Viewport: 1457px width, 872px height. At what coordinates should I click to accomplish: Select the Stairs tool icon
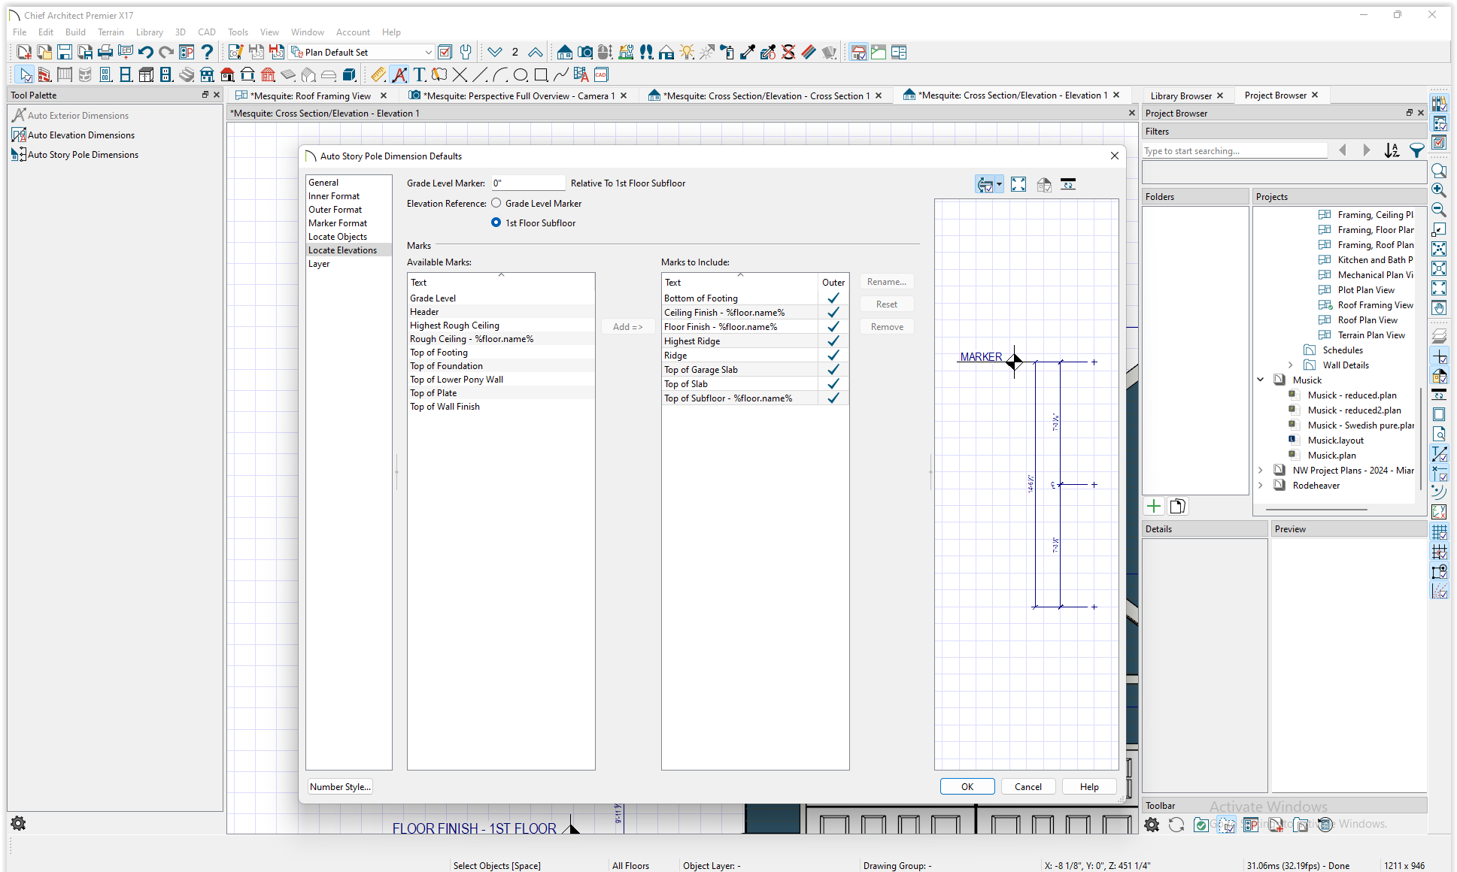[187, 74]
